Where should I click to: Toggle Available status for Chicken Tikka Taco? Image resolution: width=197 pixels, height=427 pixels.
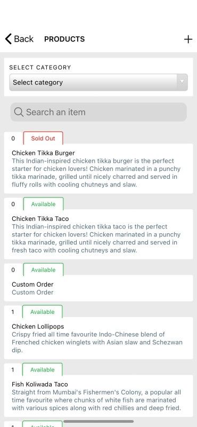[43, 204]
